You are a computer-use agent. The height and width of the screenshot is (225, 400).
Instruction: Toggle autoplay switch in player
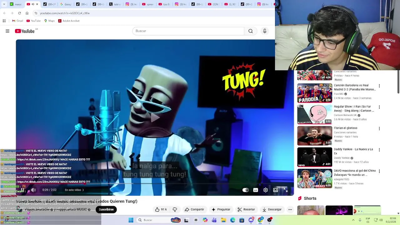click(246, 190)
